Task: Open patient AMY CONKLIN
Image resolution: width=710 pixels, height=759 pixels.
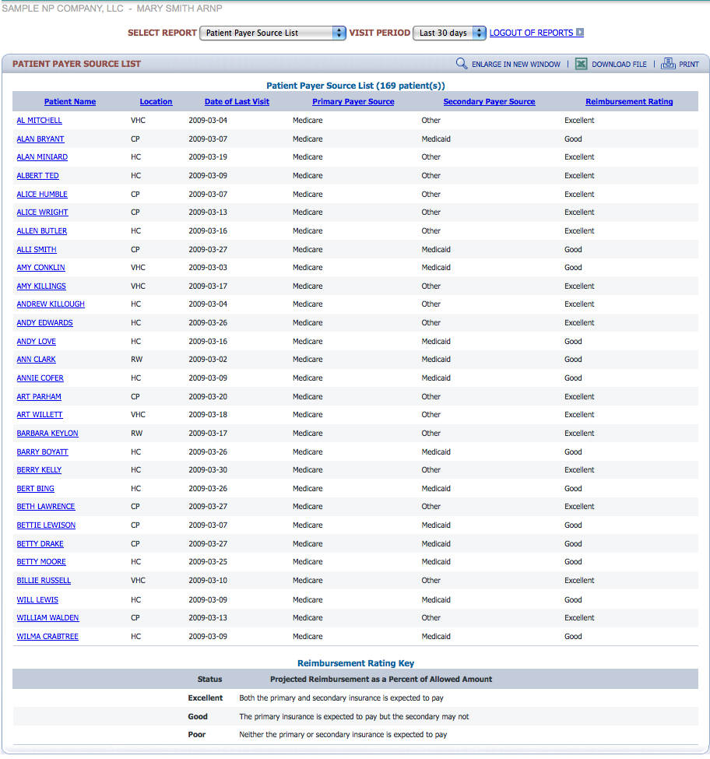Action: 40,267
